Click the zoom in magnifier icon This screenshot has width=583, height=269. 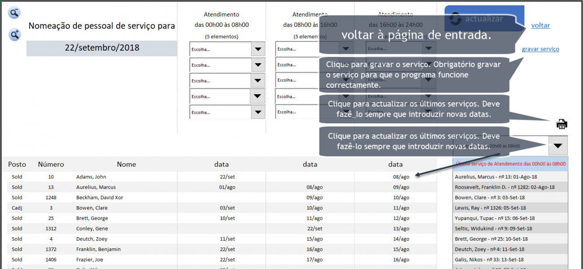tap(14, 34)
